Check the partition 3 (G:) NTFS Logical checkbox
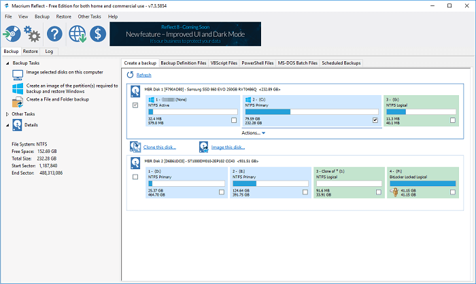This screenshot has height=284, width=476. tap(453, 120)
